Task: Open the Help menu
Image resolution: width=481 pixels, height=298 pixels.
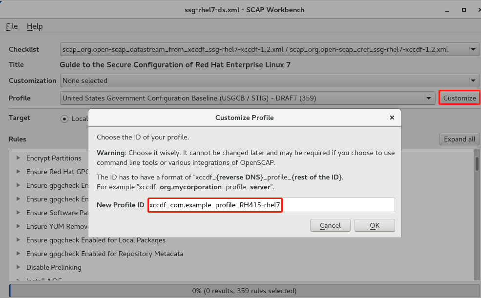Action: [x=35, y=26]
